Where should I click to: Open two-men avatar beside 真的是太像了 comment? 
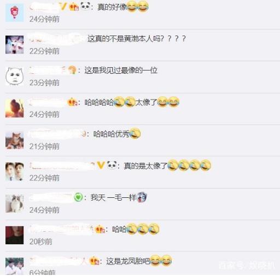tap(14, 172)
